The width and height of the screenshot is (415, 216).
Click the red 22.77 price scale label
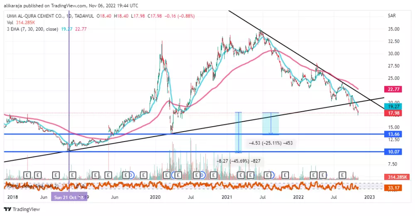[x=393, y=89]
